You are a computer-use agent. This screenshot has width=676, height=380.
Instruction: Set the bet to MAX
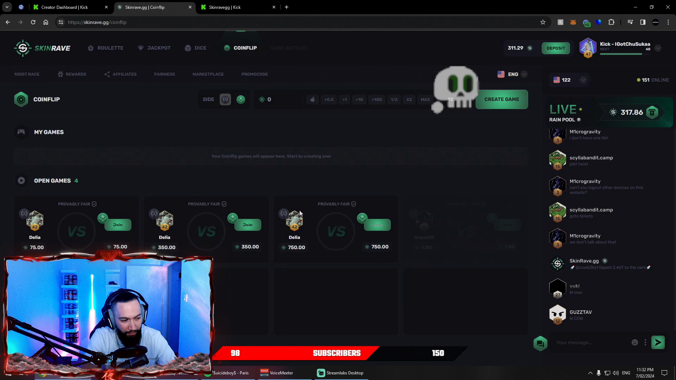pyautogui.click(x=425, y=100)
